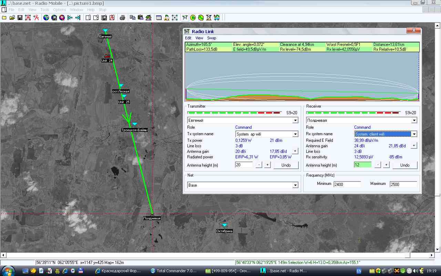Click the Copy icon in the toolbar

point(132,18)
